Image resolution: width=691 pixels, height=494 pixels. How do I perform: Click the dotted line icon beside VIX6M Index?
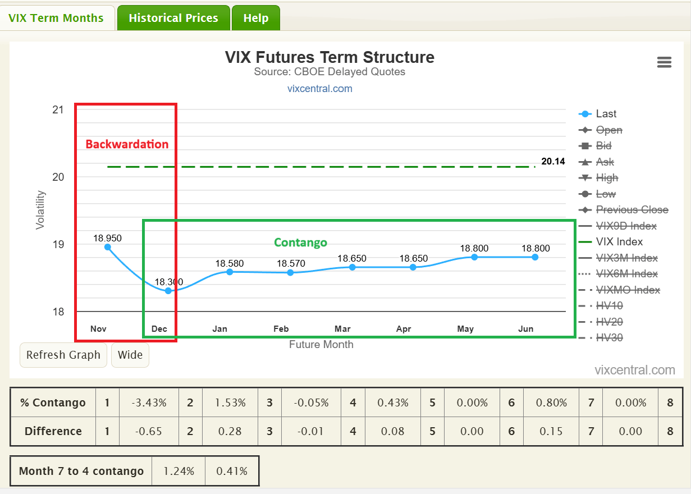(x=585, y=273)
